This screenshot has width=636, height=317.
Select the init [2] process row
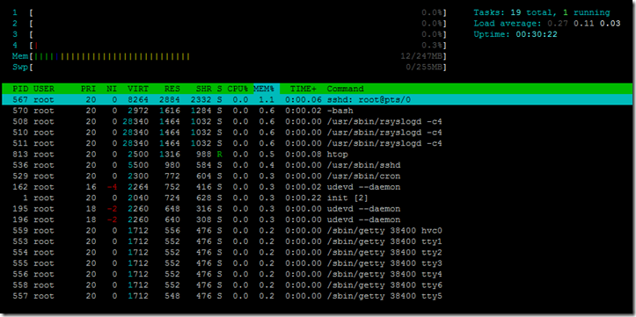tap(318, 198)
